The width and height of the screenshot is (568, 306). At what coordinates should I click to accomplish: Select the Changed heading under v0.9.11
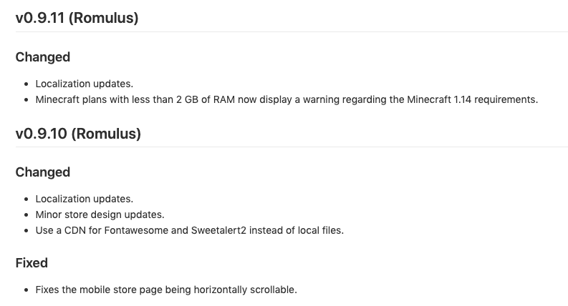[x=43, y=57]
